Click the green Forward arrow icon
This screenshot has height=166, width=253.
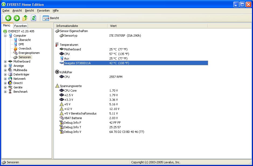pyautogui.click(x=17, y=18)
